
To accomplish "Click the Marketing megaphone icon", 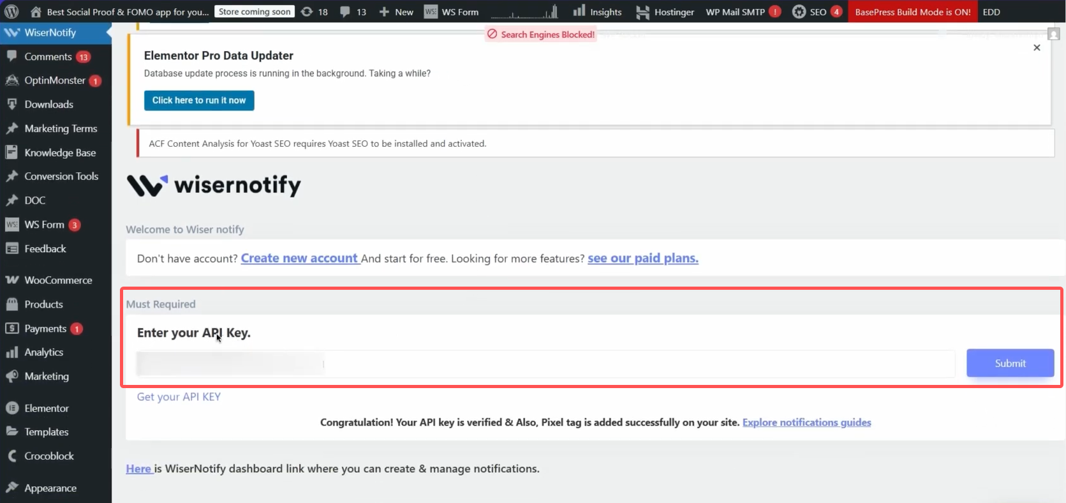I will tap(11, 377).
